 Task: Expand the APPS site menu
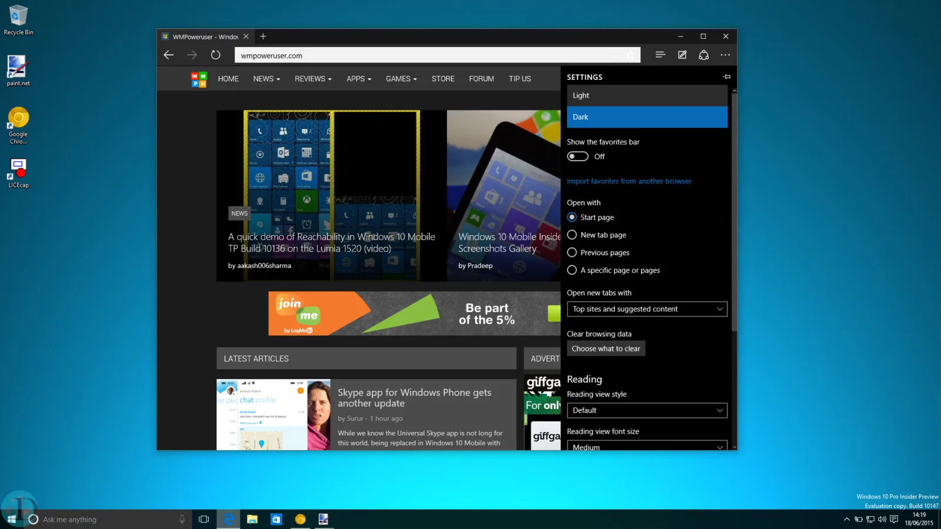coord(359,79)
